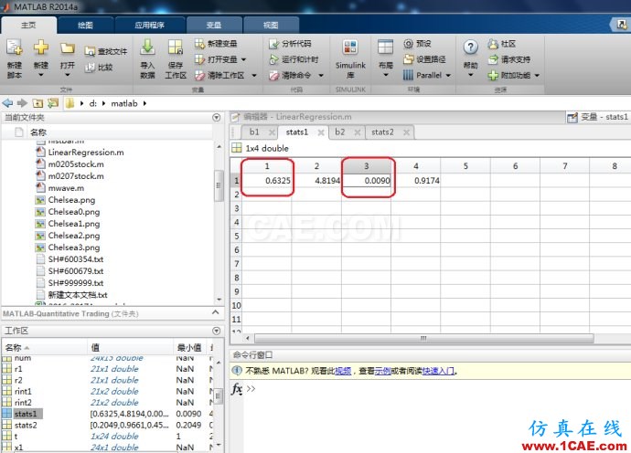631x453 pixels.
Task: Expand the Parallel dropdown arrow
Action: point(448,75)
